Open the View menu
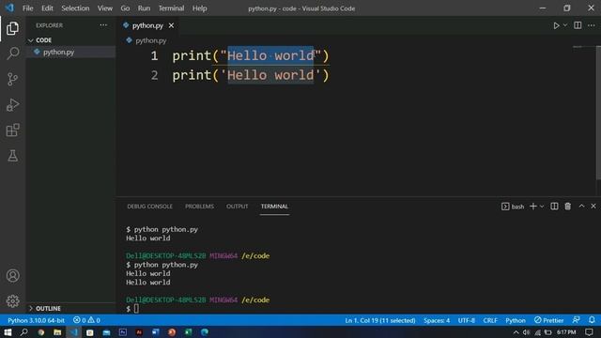Screen dimensions: 601x338 pyautogui.click(x=104, y=8)
